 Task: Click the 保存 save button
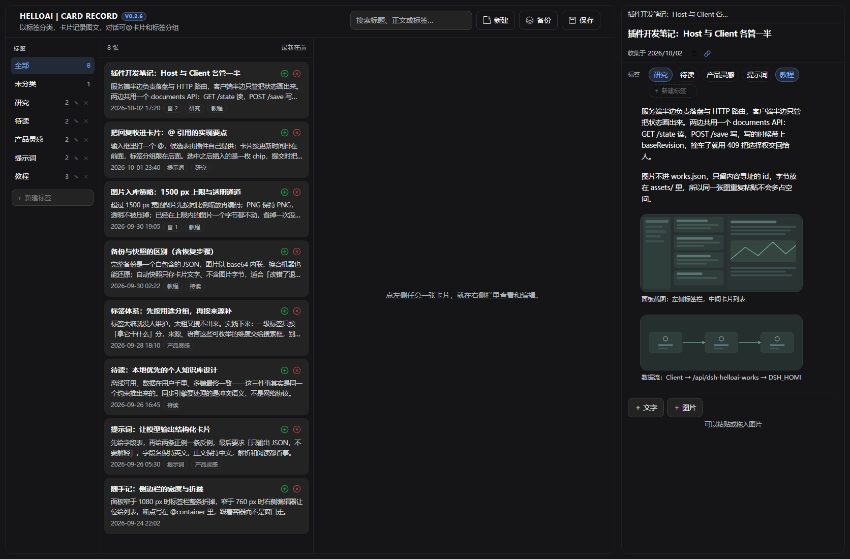(x=581, y=20)
